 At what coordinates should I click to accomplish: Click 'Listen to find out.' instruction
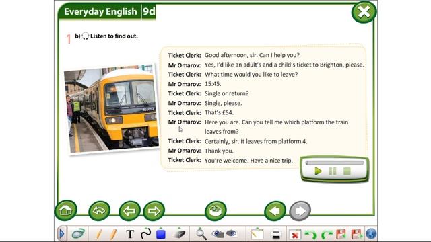pos(114,36)
